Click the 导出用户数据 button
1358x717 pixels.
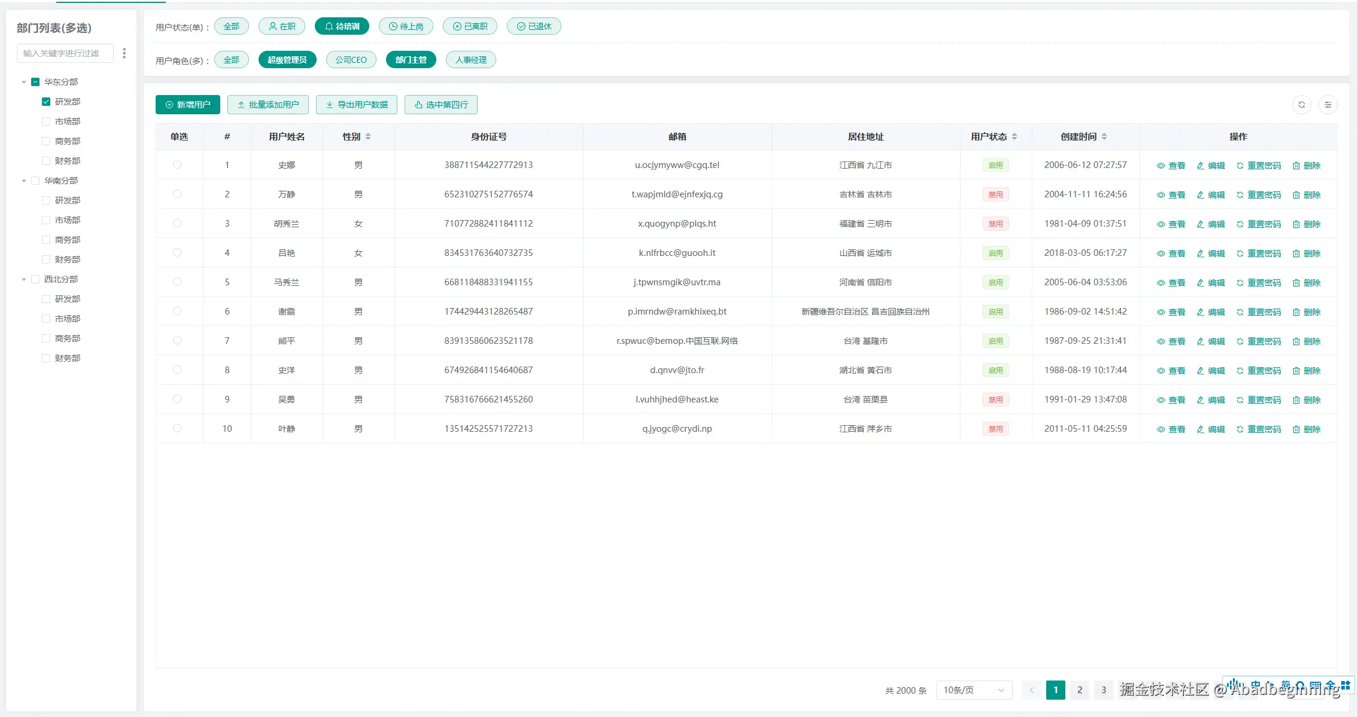[357, 105]
